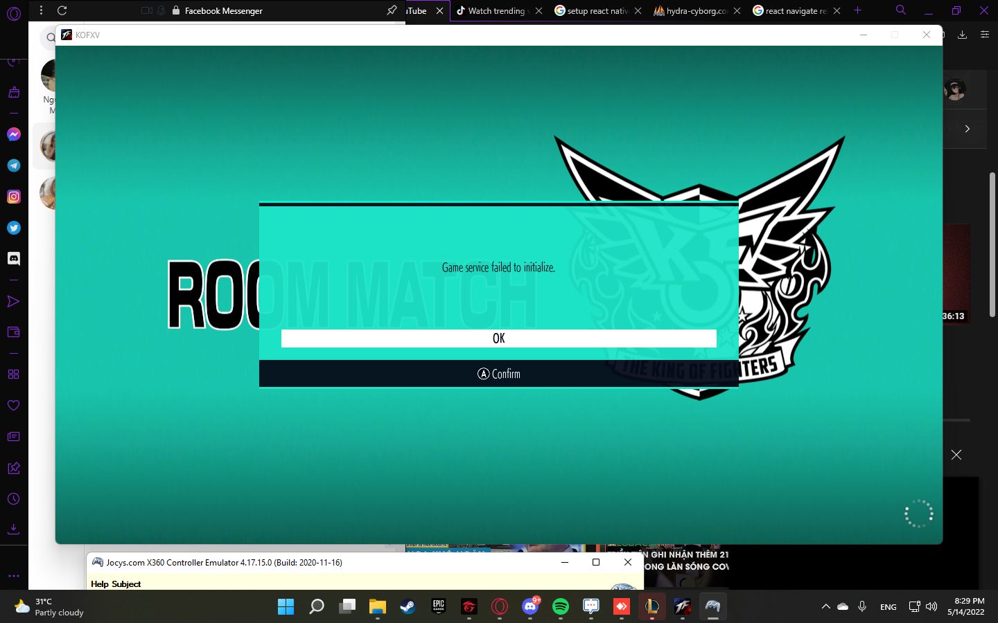Open the three-dot menu of the Messenger panel
The height and width of the screenshot is (623, 998).
click(41, 10)
